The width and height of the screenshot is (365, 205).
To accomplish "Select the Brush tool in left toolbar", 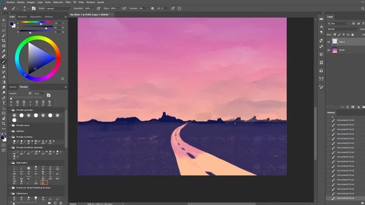I will [x=4, y=61].
